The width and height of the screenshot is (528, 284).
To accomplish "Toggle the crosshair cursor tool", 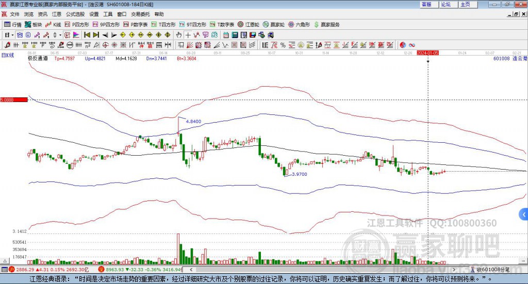I will click(188, 35).
